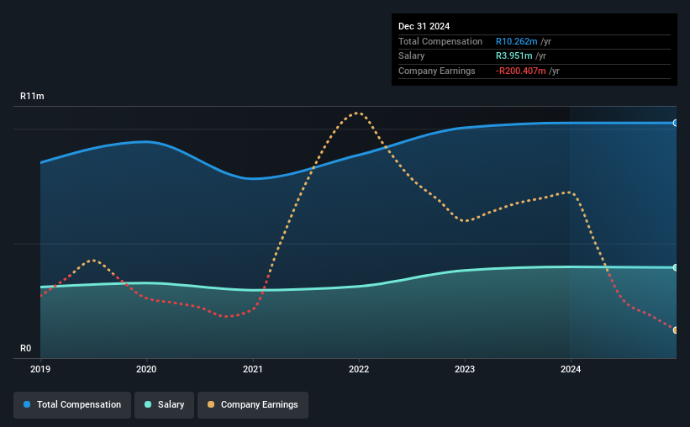
Task: Click the R10.262m total compensation value
Action: click(x=517, y=41)
